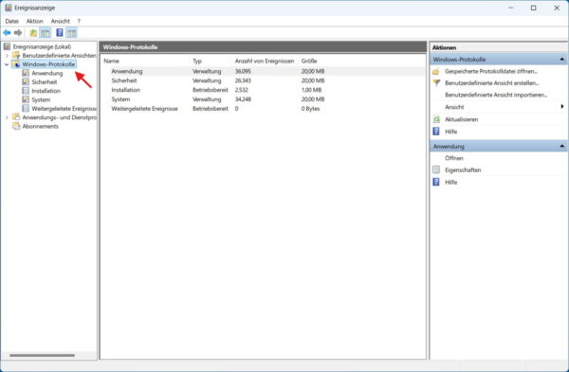Click the open saved log folder icon

click(436, 71)
